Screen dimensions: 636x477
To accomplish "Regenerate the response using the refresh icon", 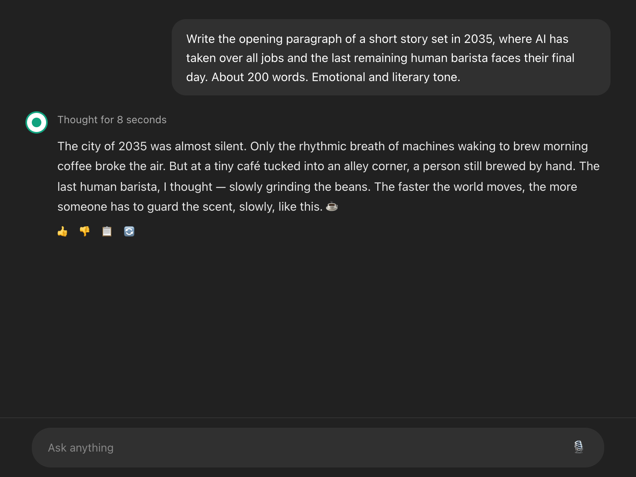I will [x=129, y=231].
